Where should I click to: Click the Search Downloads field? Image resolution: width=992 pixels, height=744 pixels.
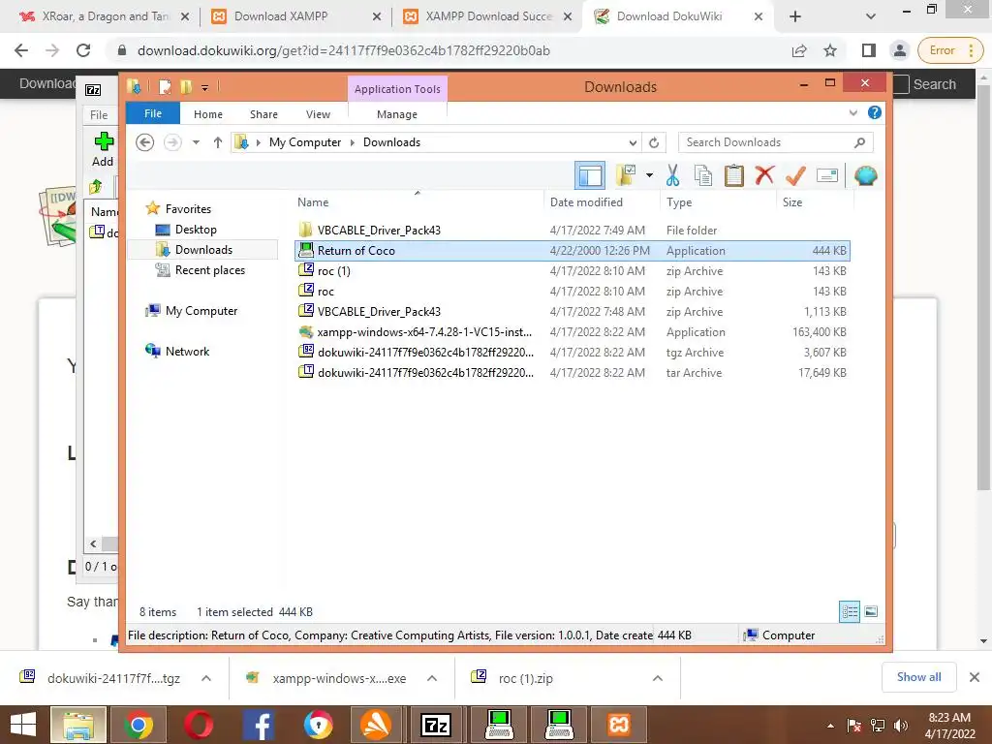[776, 142]
